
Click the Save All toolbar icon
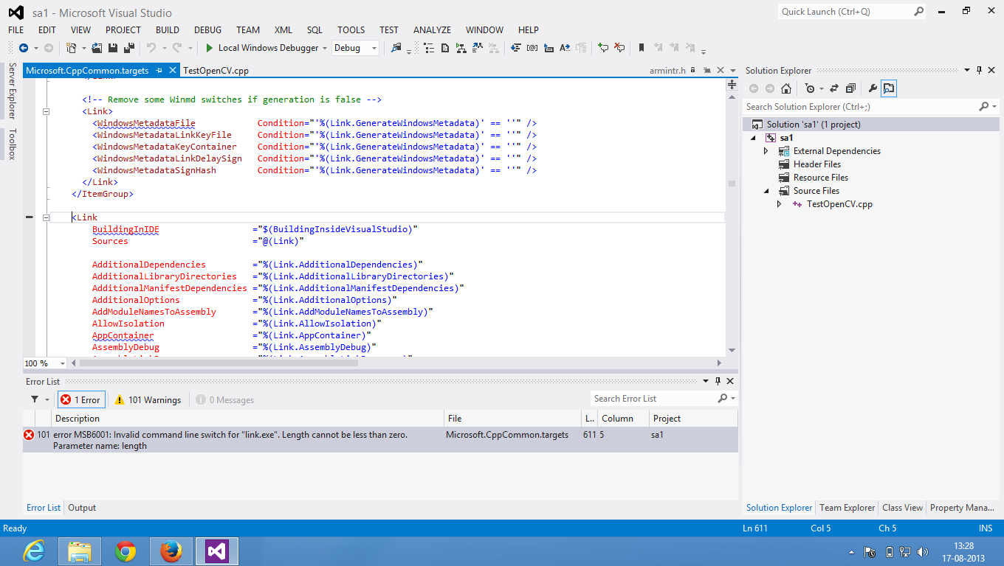[129, 48]
